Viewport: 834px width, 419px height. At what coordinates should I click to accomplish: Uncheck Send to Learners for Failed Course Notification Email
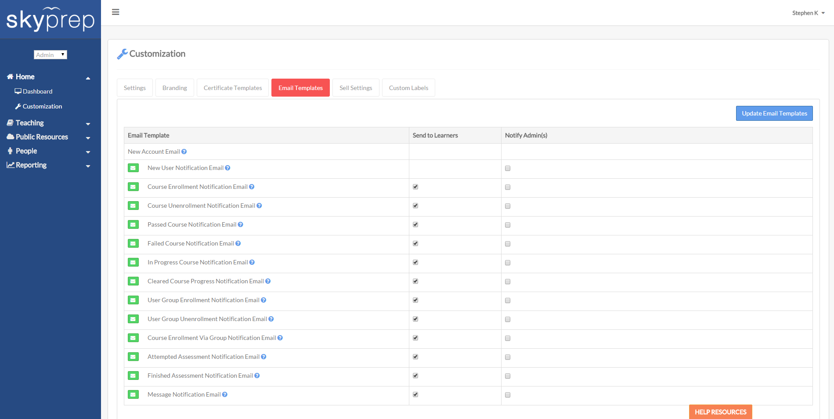pyautogui.click(x=415, y=243)
